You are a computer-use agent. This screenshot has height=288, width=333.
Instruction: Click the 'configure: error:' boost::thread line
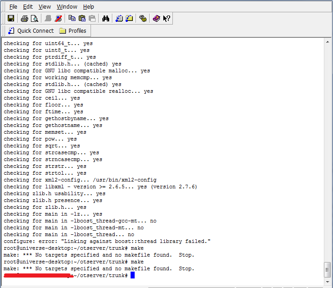point(107,241)
